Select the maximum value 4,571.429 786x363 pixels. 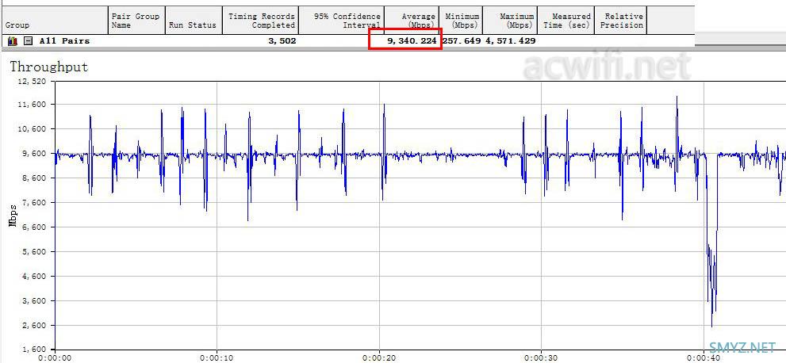tap(510, 41)
